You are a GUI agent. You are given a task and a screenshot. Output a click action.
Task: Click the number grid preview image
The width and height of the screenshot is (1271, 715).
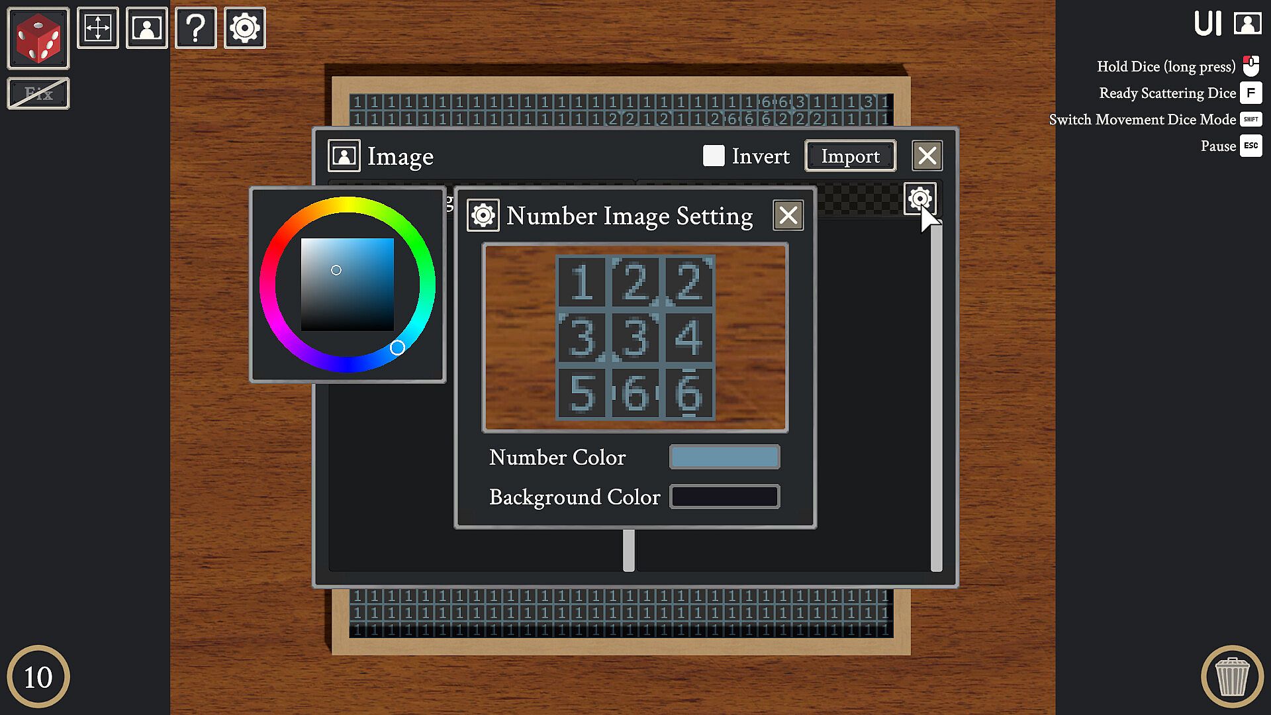click(x=635, y=338)
